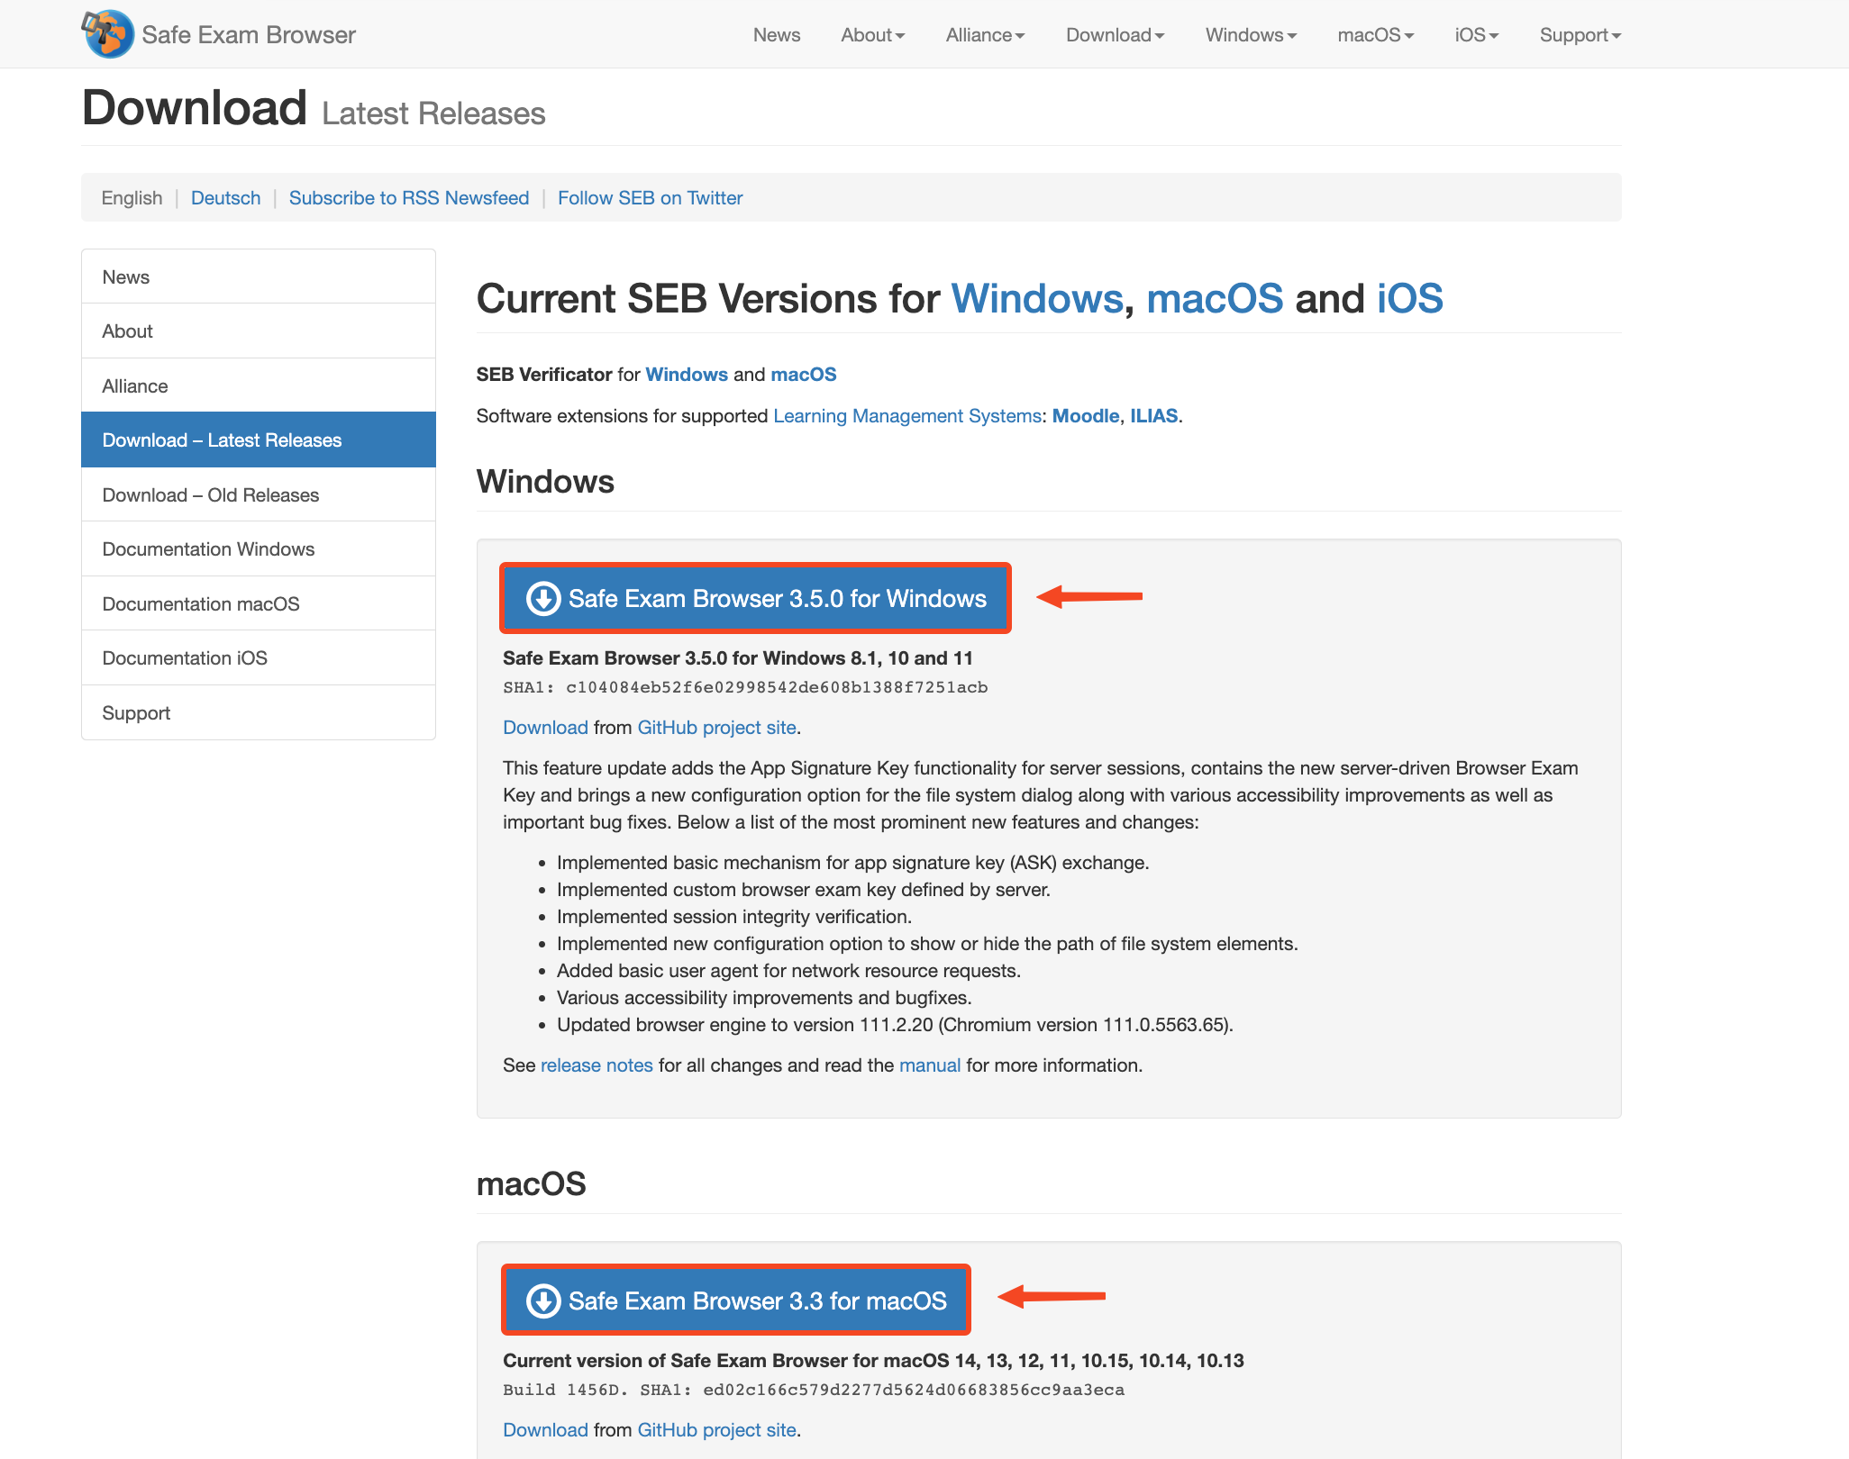Click the Windows link in the heading
The height and width of the screenshot is (1459, 1849).
(1037, 298)
